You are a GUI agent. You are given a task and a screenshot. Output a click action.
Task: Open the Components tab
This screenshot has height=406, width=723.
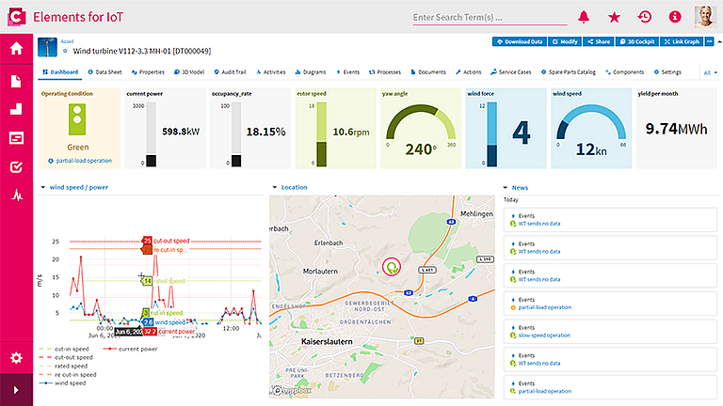coord(624,72)
